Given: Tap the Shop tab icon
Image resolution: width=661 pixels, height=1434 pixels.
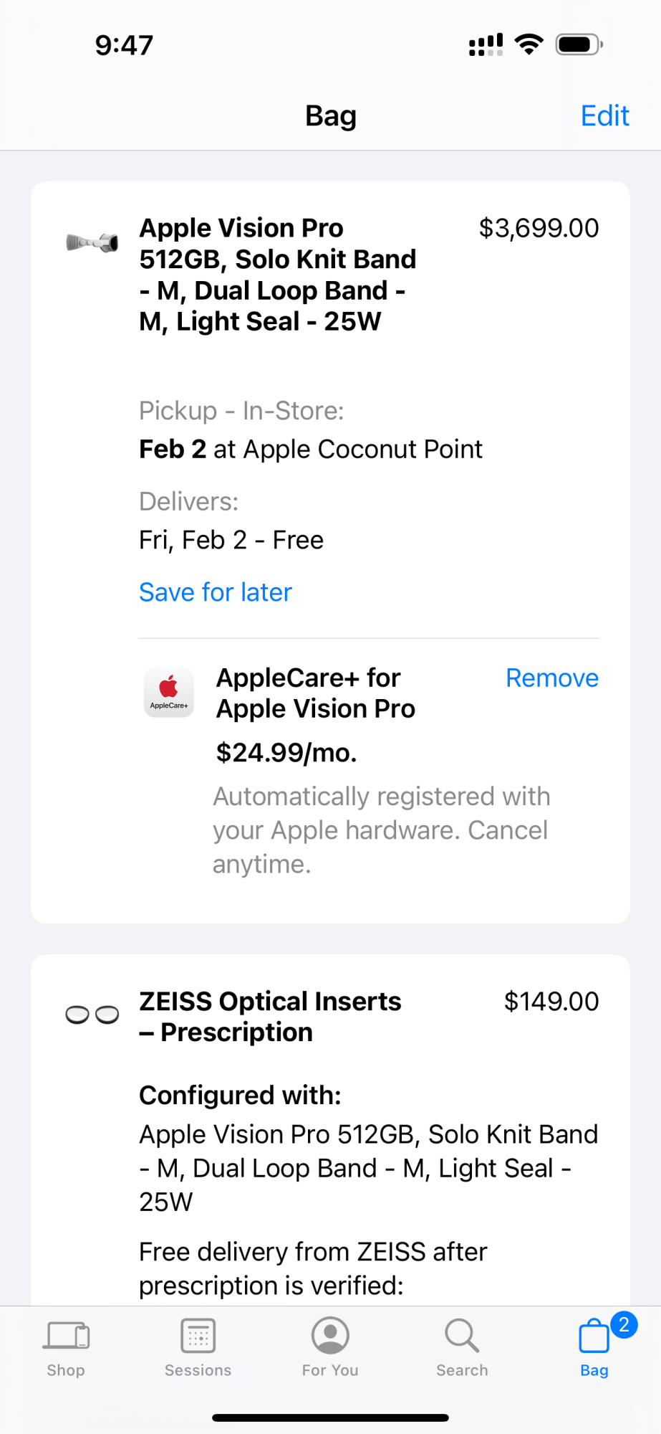Looking at the screenshot, I should point(66,1336).
